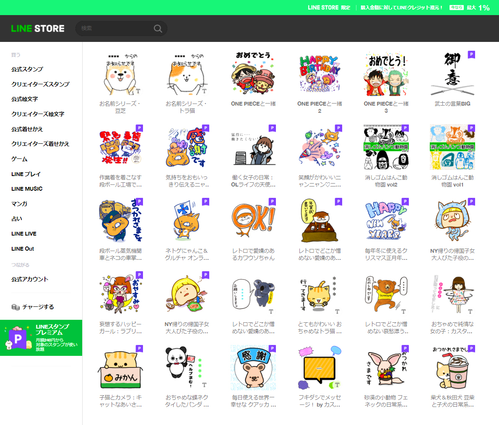Click the チャージする coin icon
The image size is (499, 425).
(15, 307)
